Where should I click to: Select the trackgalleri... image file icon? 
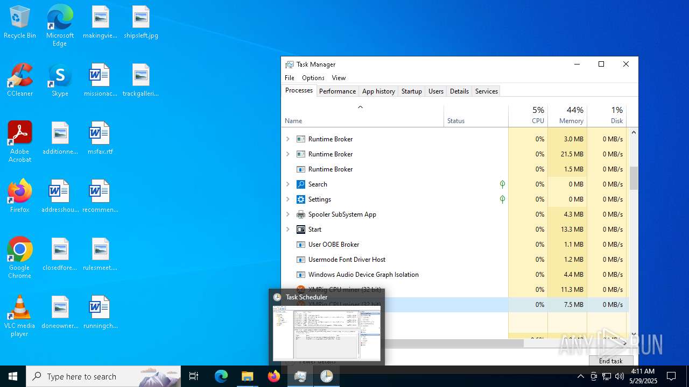coord(141,81)
